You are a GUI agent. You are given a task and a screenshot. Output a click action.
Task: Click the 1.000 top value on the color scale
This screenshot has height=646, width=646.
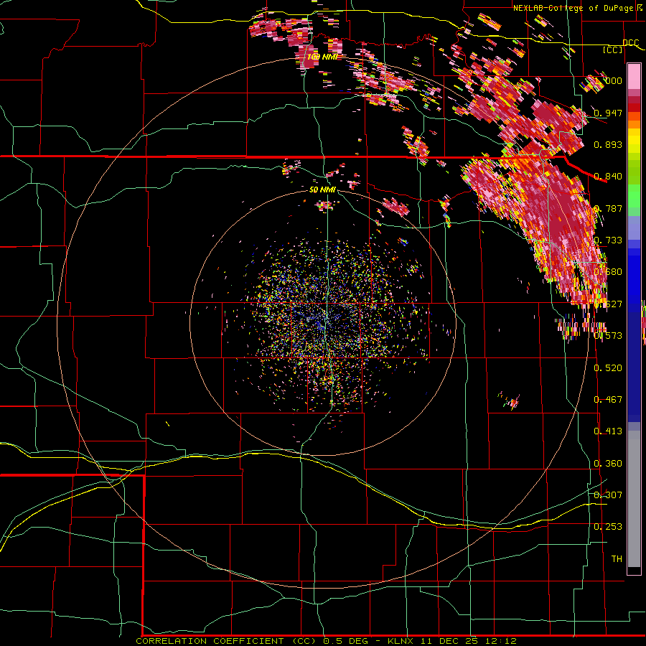pyautogui.click(x=608, y=80)
